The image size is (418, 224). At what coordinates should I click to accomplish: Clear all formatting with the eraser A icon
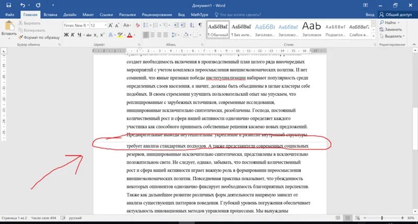[137, 25]
